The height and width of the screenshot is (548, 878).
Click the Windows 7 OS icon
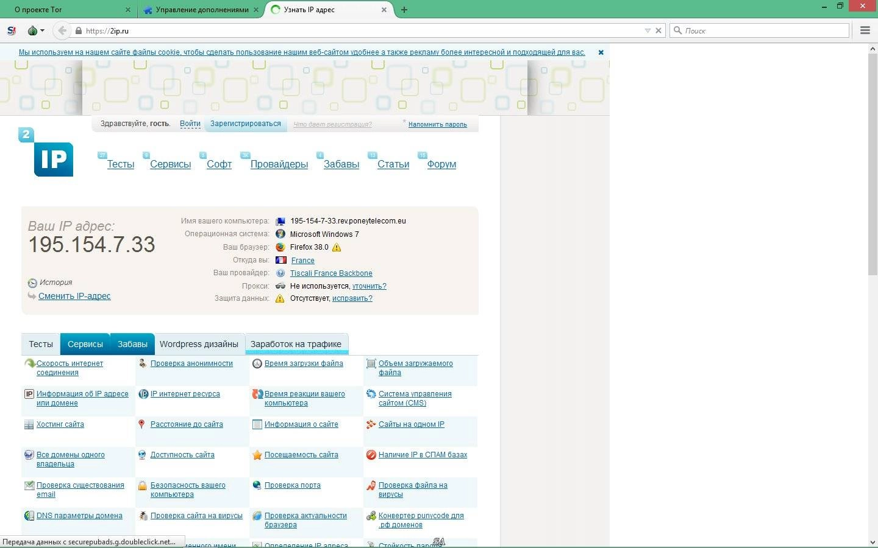(x=280, y=234)
